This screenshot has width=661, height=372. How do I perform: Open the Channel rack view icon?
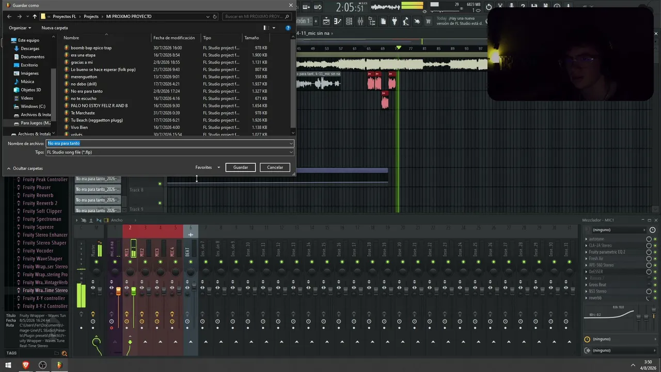[349, 21]
